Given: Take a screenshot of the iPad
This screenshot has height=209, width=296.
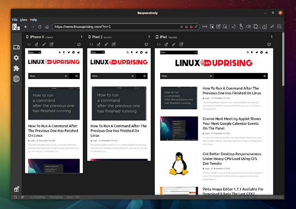Looking at the screenshot, I should click(x=166, y=44).
